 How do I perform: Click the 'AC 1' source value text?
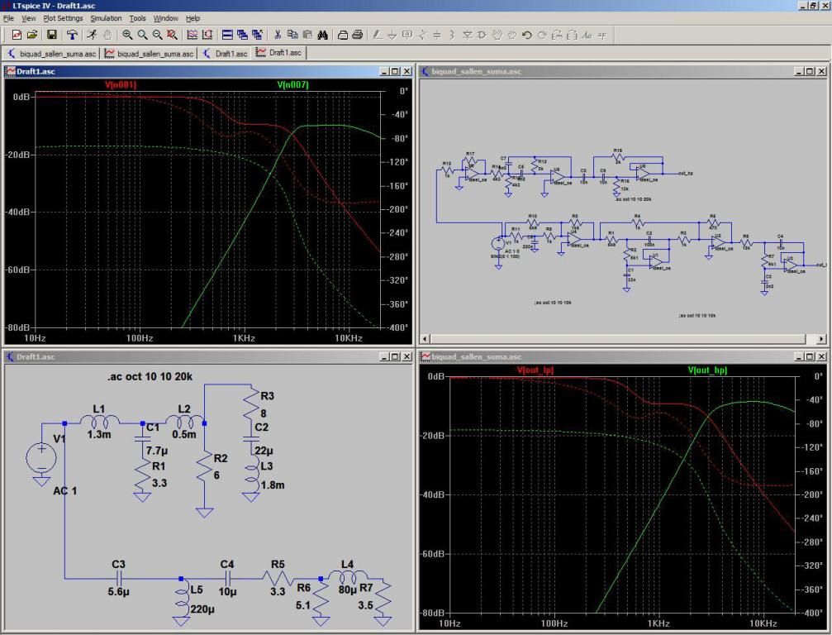pos(64,490)
